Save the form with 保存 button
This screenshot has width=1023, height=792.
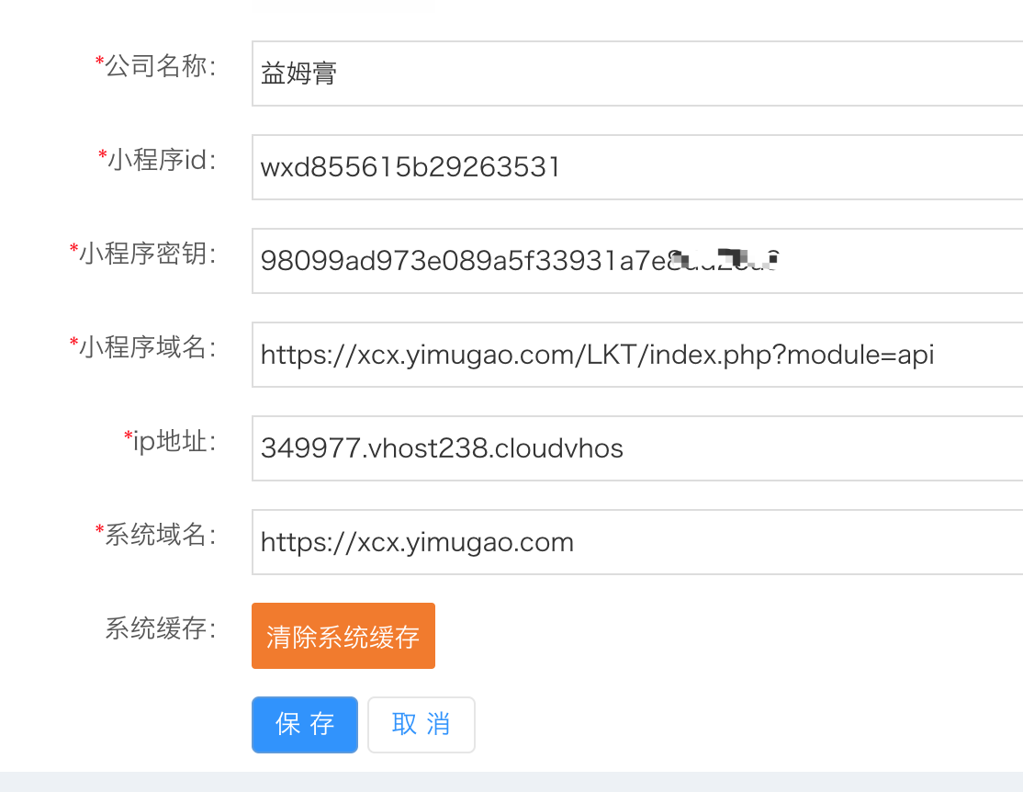[305, 725]
